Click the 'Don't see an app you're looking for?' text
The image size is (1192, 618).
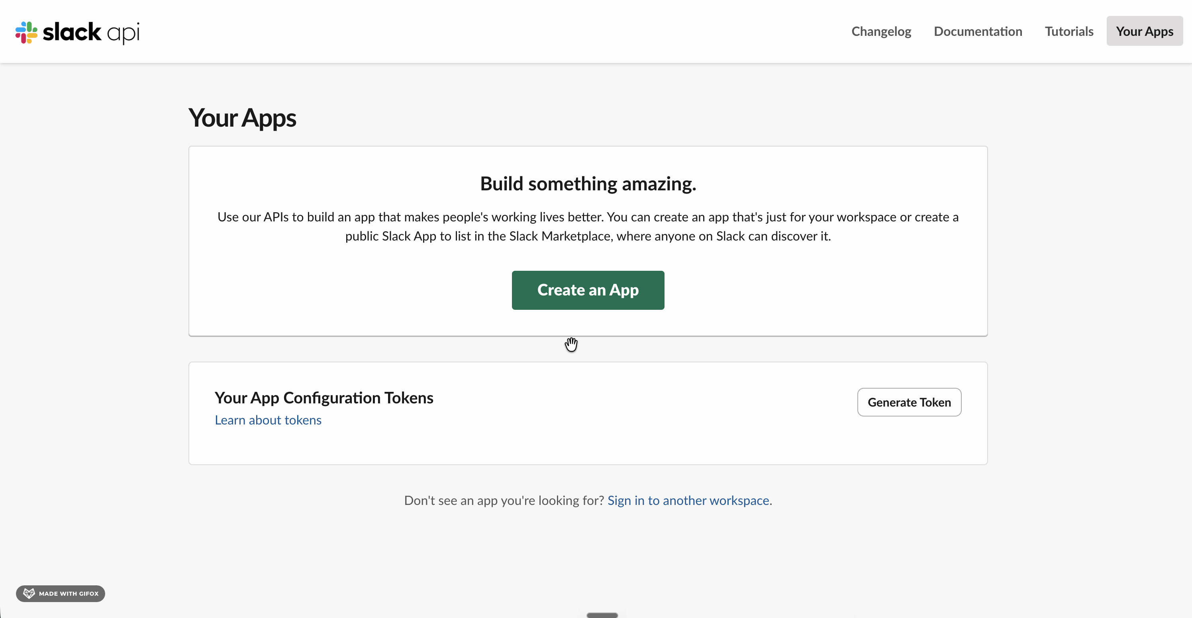tap(504, 501)
